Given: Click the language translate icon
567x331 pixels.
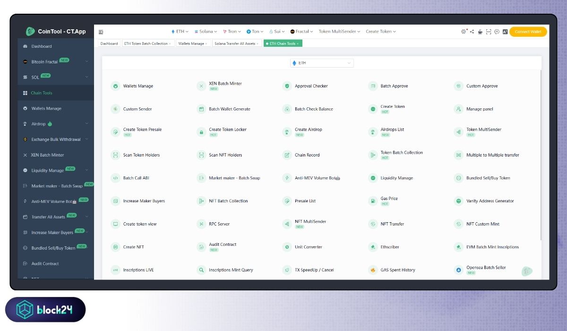Looking at the screenshot, I should (505, 32).
